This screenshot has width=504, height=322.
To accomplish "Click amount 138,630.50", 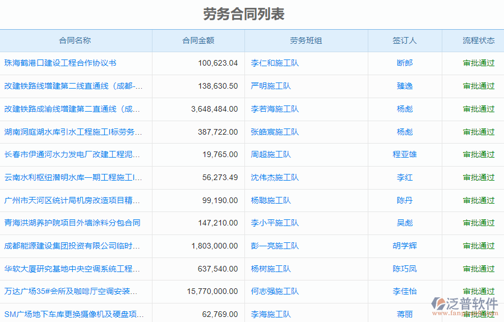I will (x=218, y=86).
